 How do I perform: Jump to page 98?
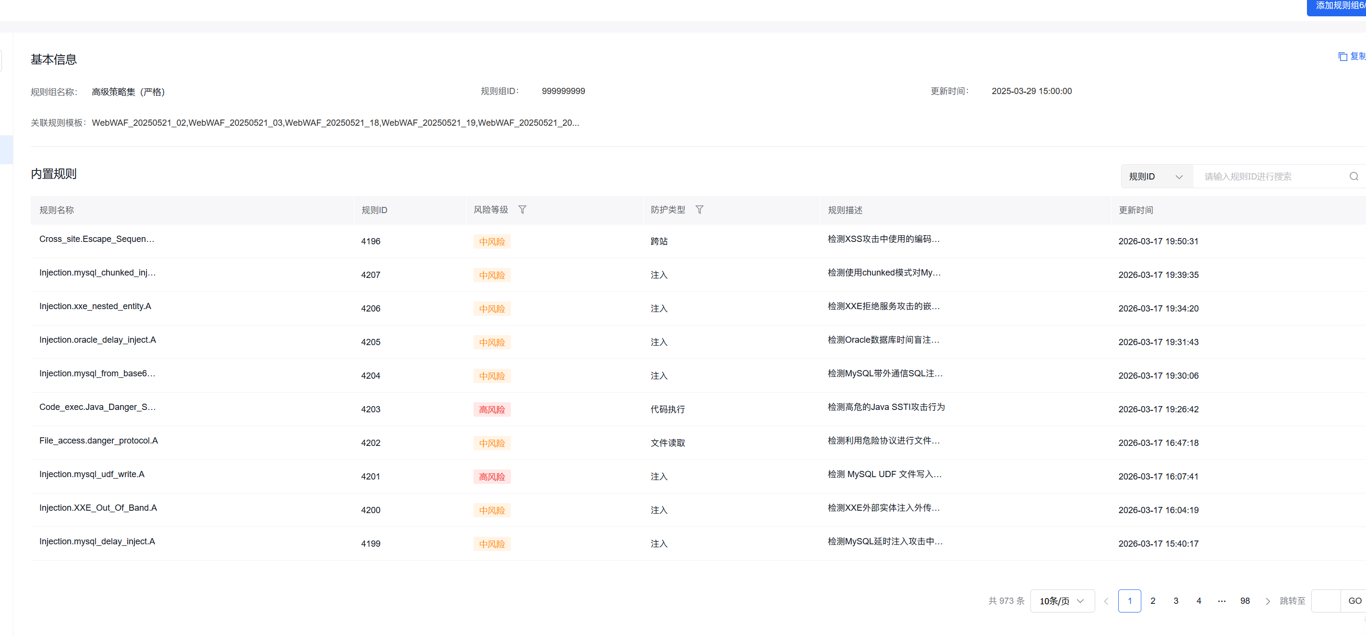click(x=1245, y=600)
